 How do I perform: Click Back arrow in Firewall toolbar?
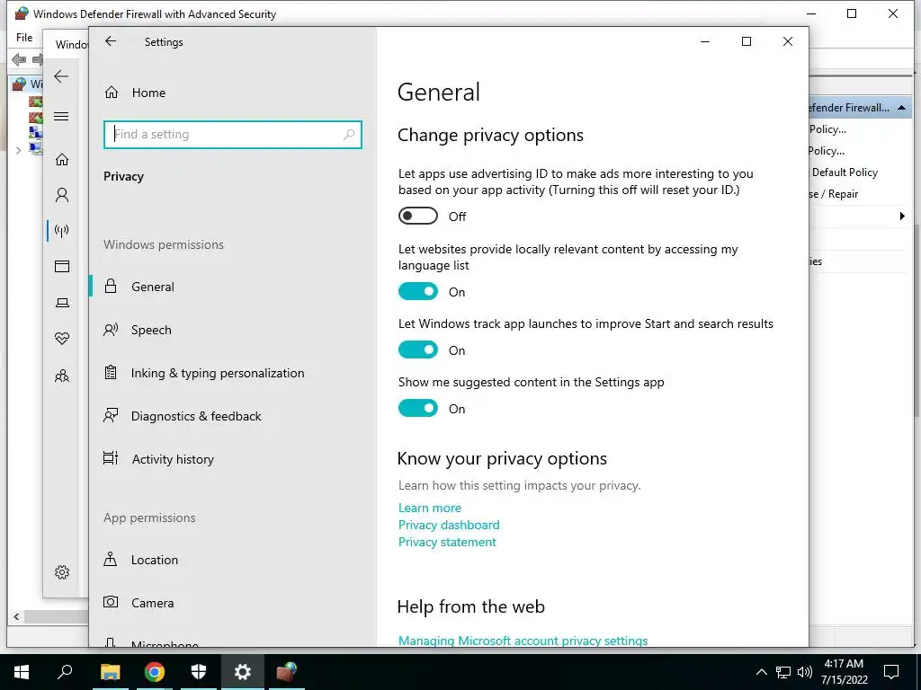[19, 59]
